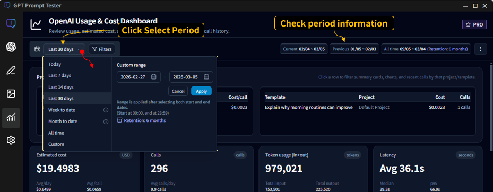The width and height of the screenshot is (493, 192).
Task: Click the $19.4983 estimated cost value
Action: click(58, 169)
